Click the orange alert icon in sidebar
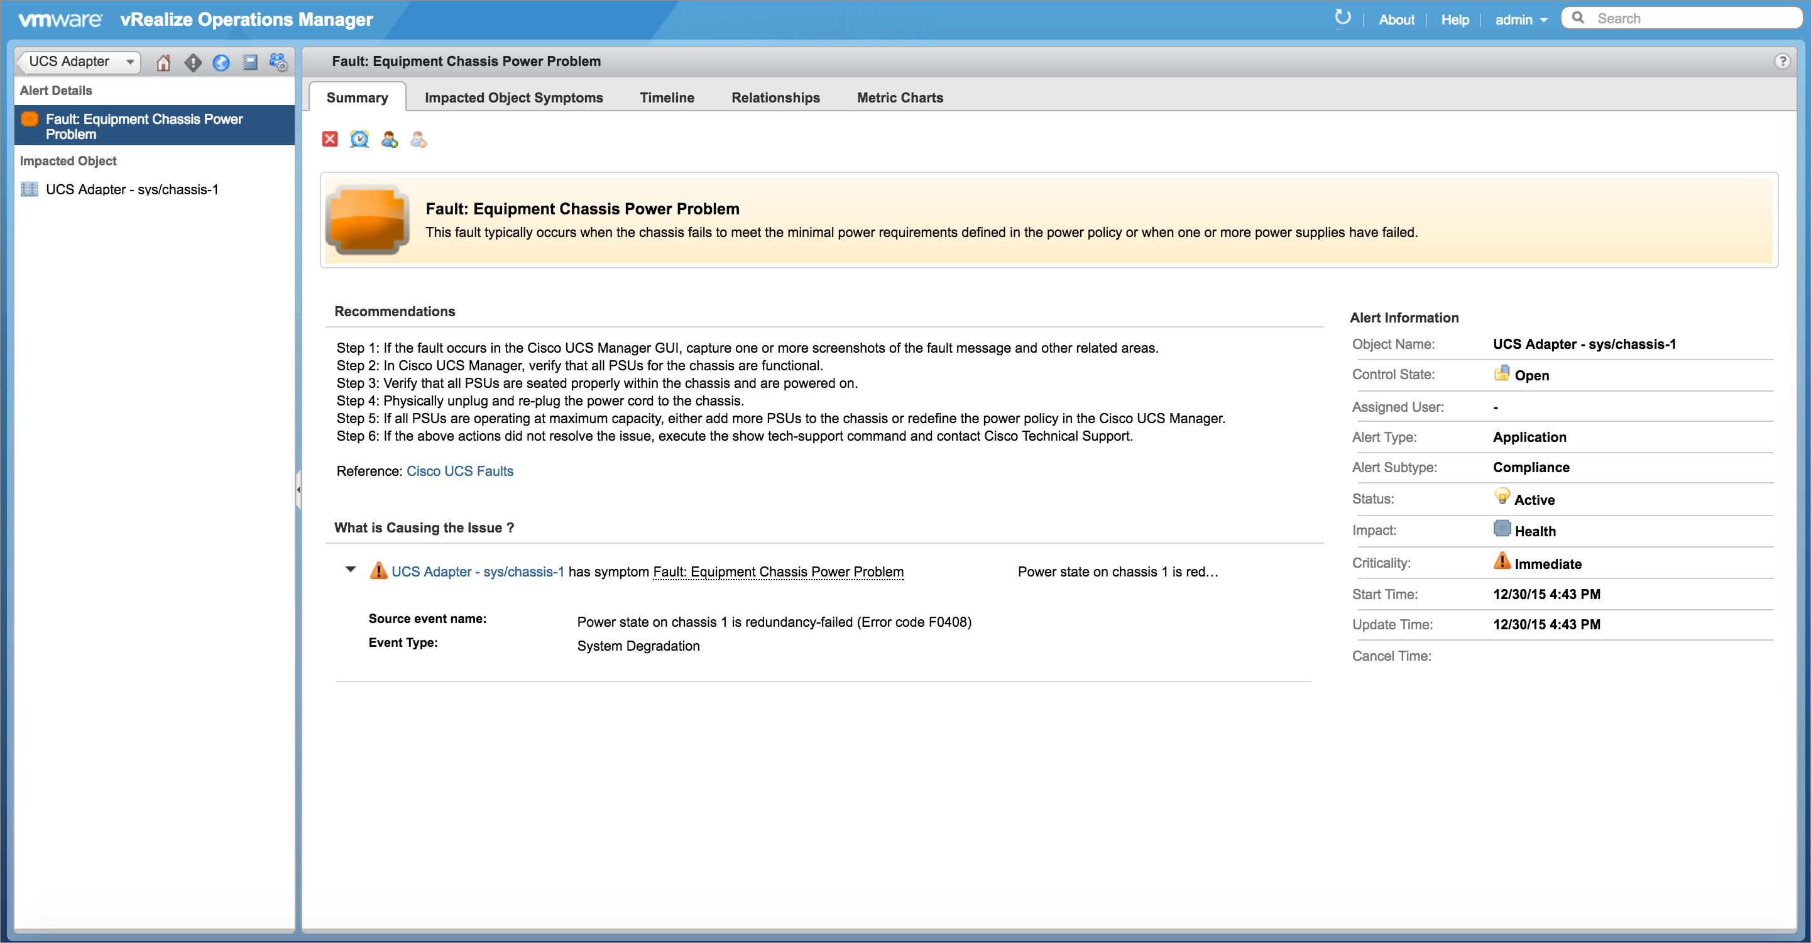Viewport: 1811px width, 943px height. point(30,119)
